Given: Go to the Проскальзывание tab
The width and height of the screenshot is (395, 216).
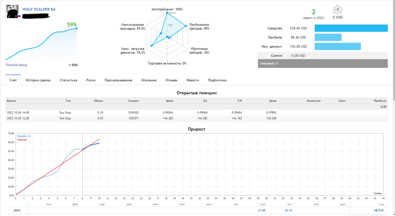Looking at the screenshot, I should click(x=118, y=80).
